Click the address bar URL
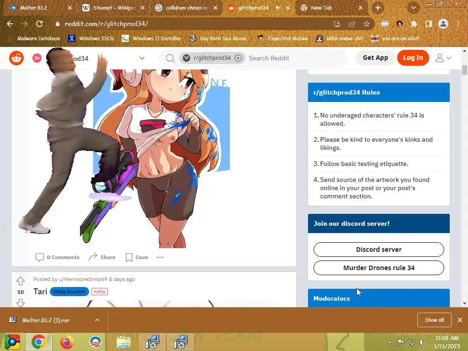This screenshot has width=468, height=351. tap(106, 24)
